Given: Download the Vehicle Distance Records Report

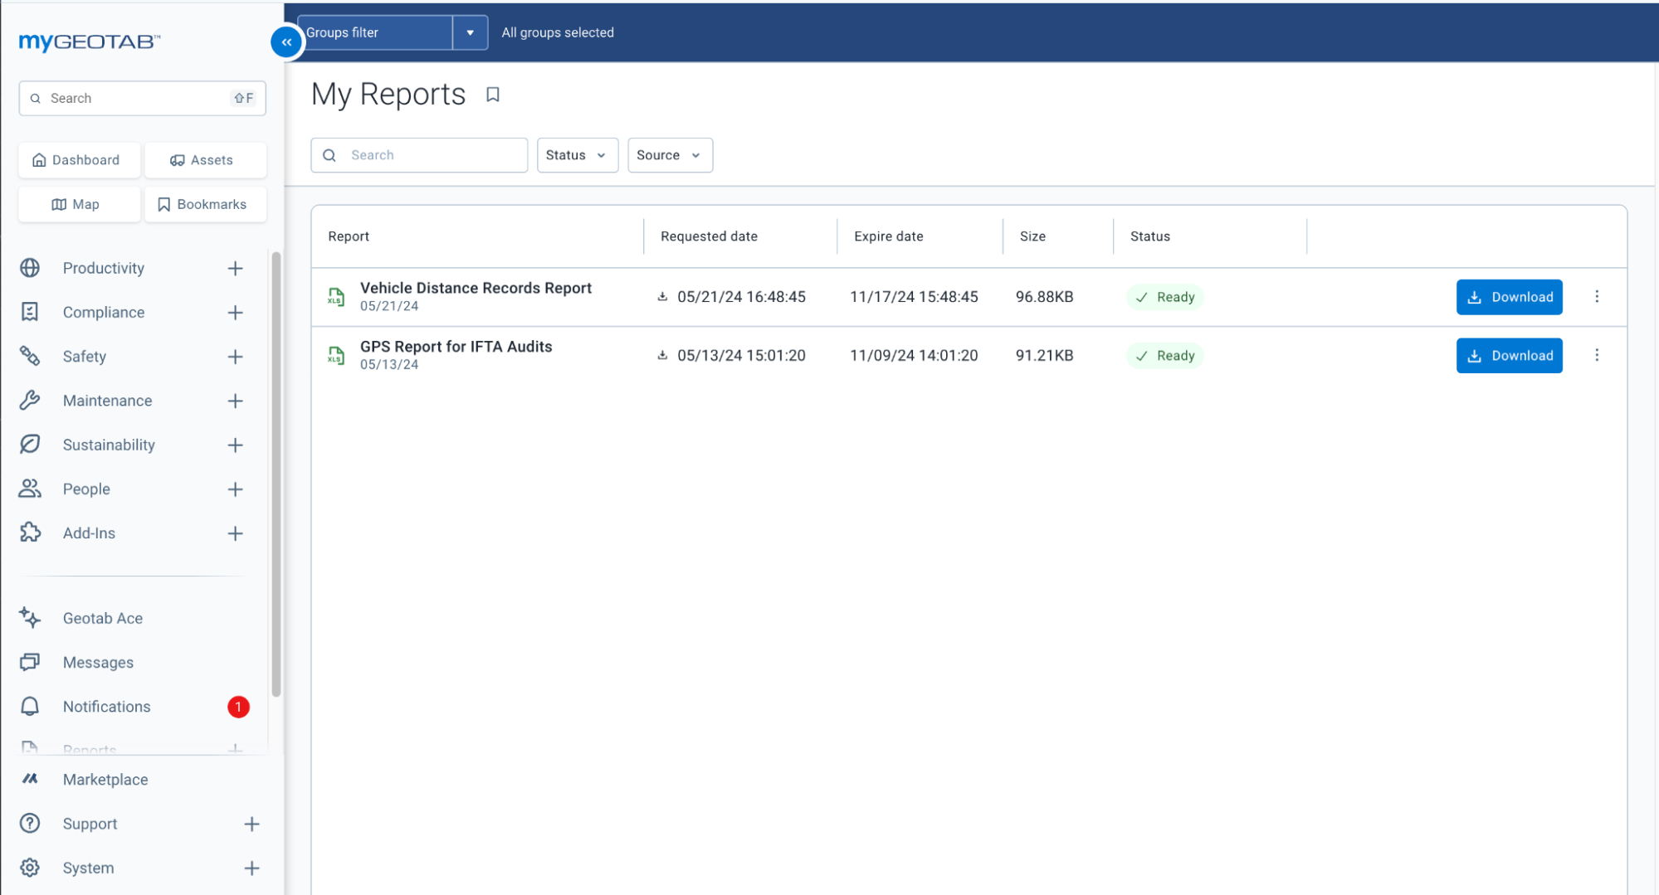Looking at the screenshot, I should click(1509, 297).
